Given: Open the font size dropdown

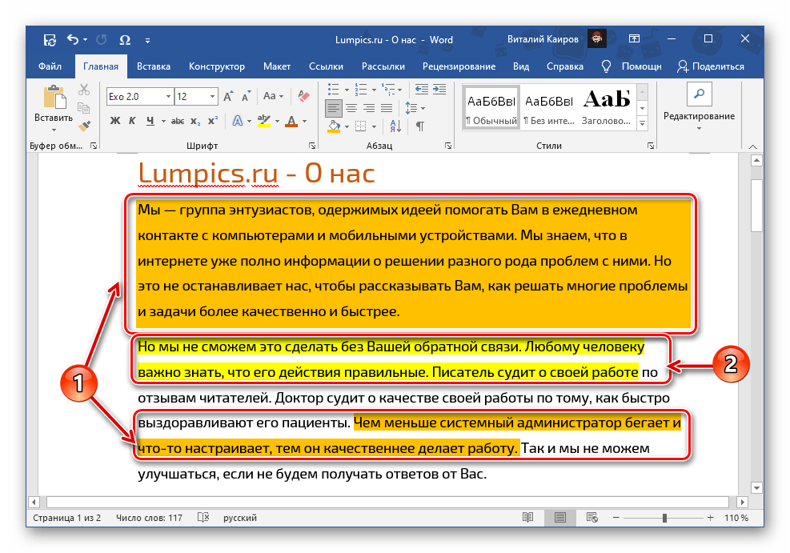Looking at the screenshot, I should pos(212,97).
